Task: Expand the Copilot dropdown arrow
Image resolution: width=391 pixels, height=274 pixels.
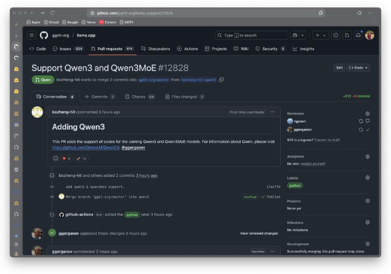Action: click(x=303, y=35)
